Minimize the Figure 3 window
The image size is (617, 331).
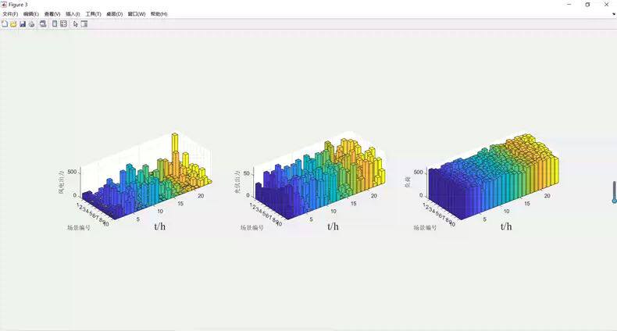569,5
